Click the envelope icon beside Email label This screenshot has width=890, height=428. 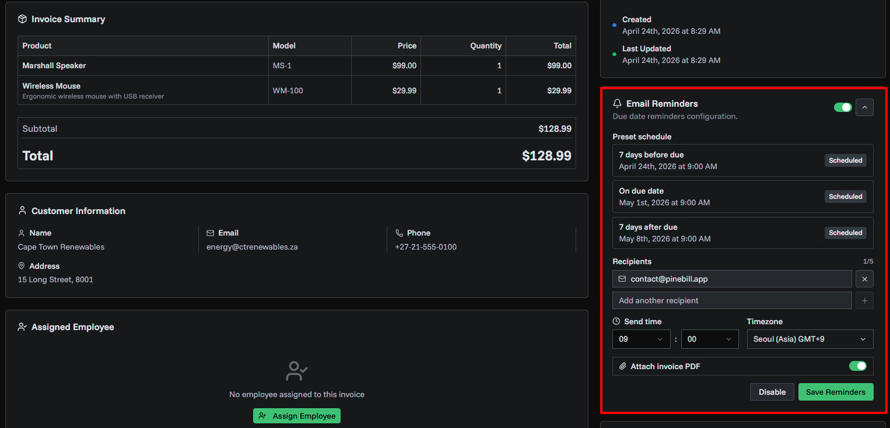pos(211,233)
